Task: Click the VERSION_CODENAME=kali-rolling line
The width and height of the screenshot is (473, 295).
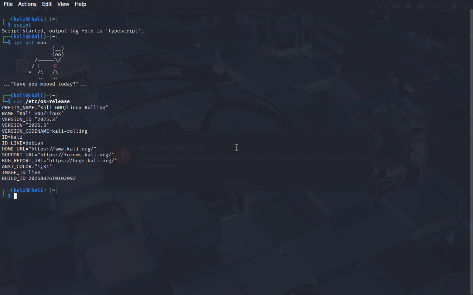Action: click(45, 131)
